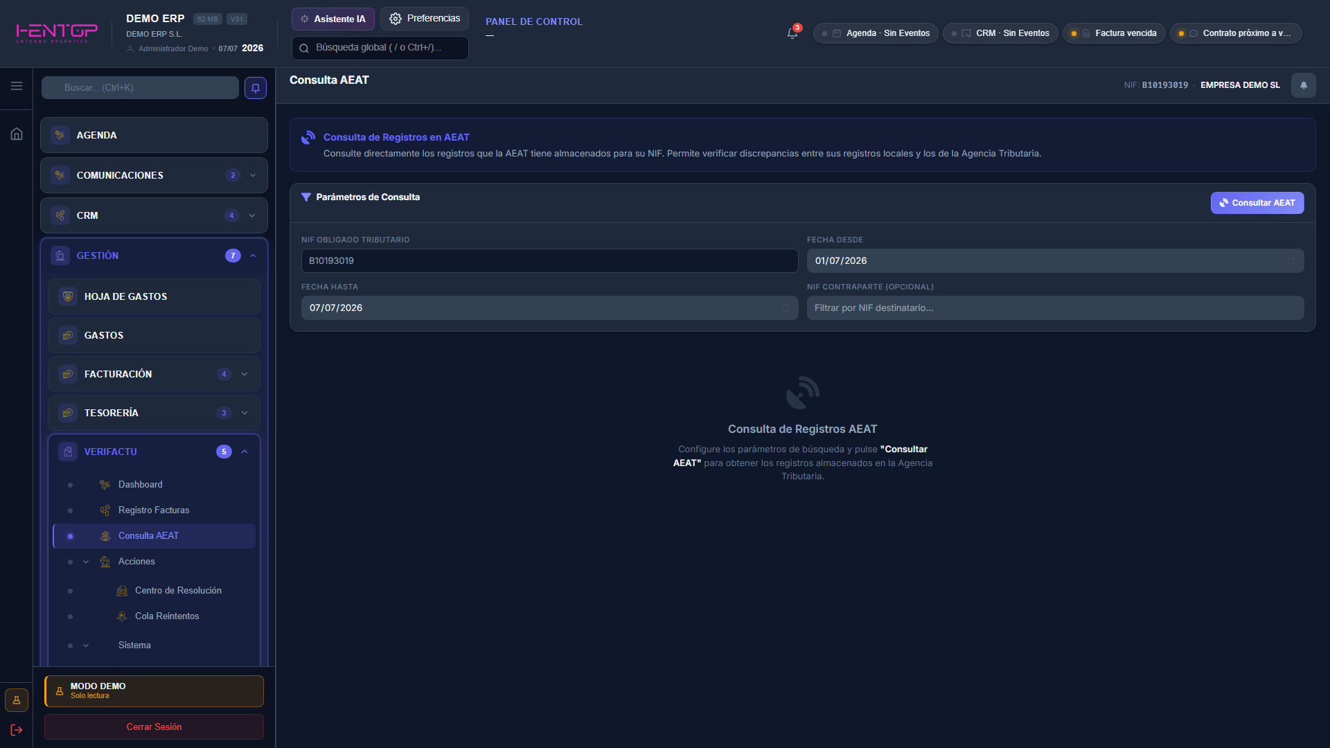The height and width of the screenshot is (748, 1330).
Task: Click the TESORERÍA icon
Action: (x=68, y=413)
